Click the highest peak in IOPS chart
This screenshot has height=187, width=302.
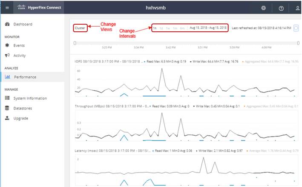[x=162, y=69]
